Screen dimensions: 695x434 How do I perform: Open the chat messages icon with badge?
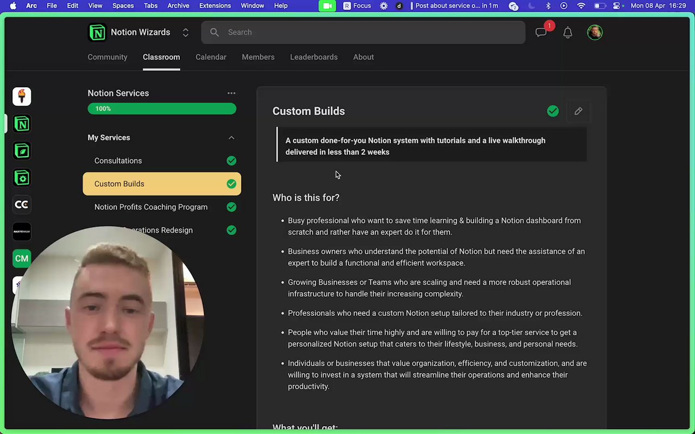[541, 33]
